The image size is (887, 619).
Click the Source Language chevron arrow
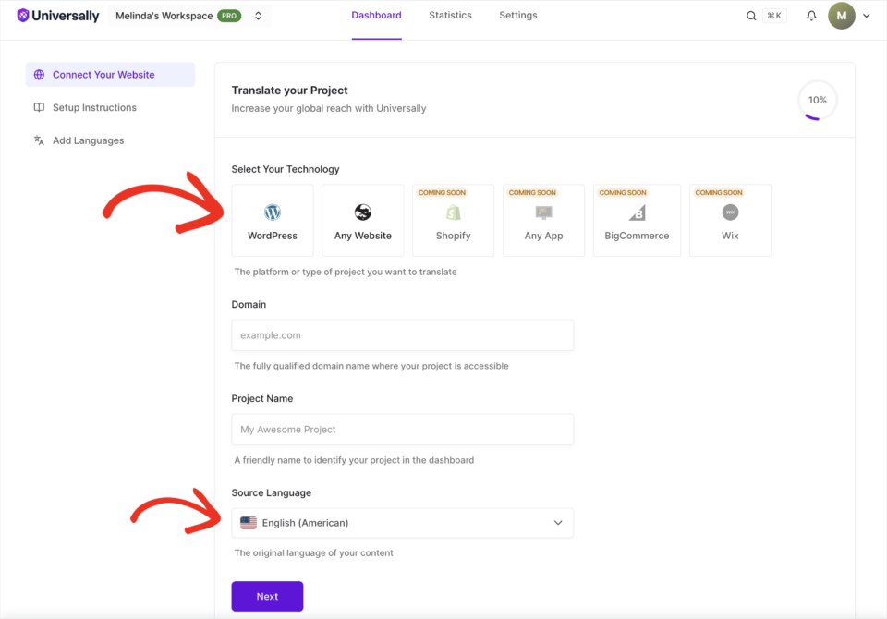[558, 523]
